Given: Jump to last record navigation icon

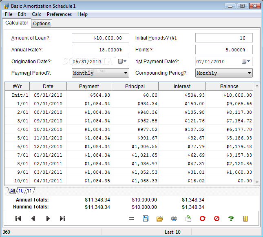Looking at the screenshot, I should (62, 218).
